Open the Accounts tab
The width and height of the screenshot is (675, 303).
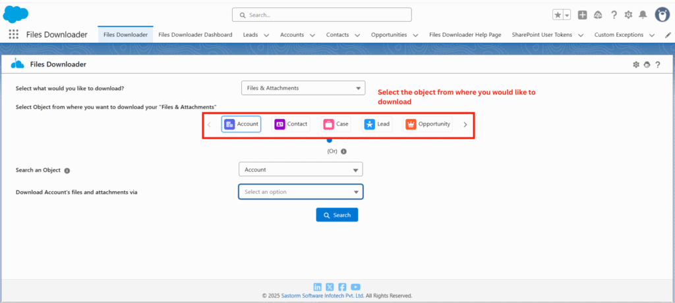[292, 35]
